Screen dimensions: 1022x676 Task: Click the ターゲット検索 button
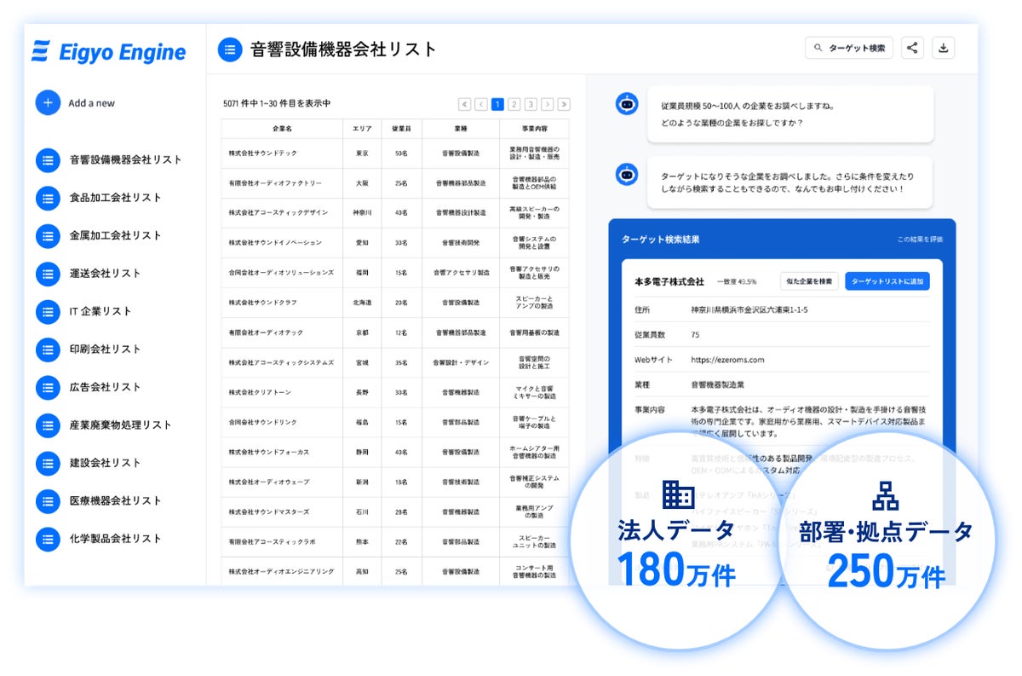[849, 48]
